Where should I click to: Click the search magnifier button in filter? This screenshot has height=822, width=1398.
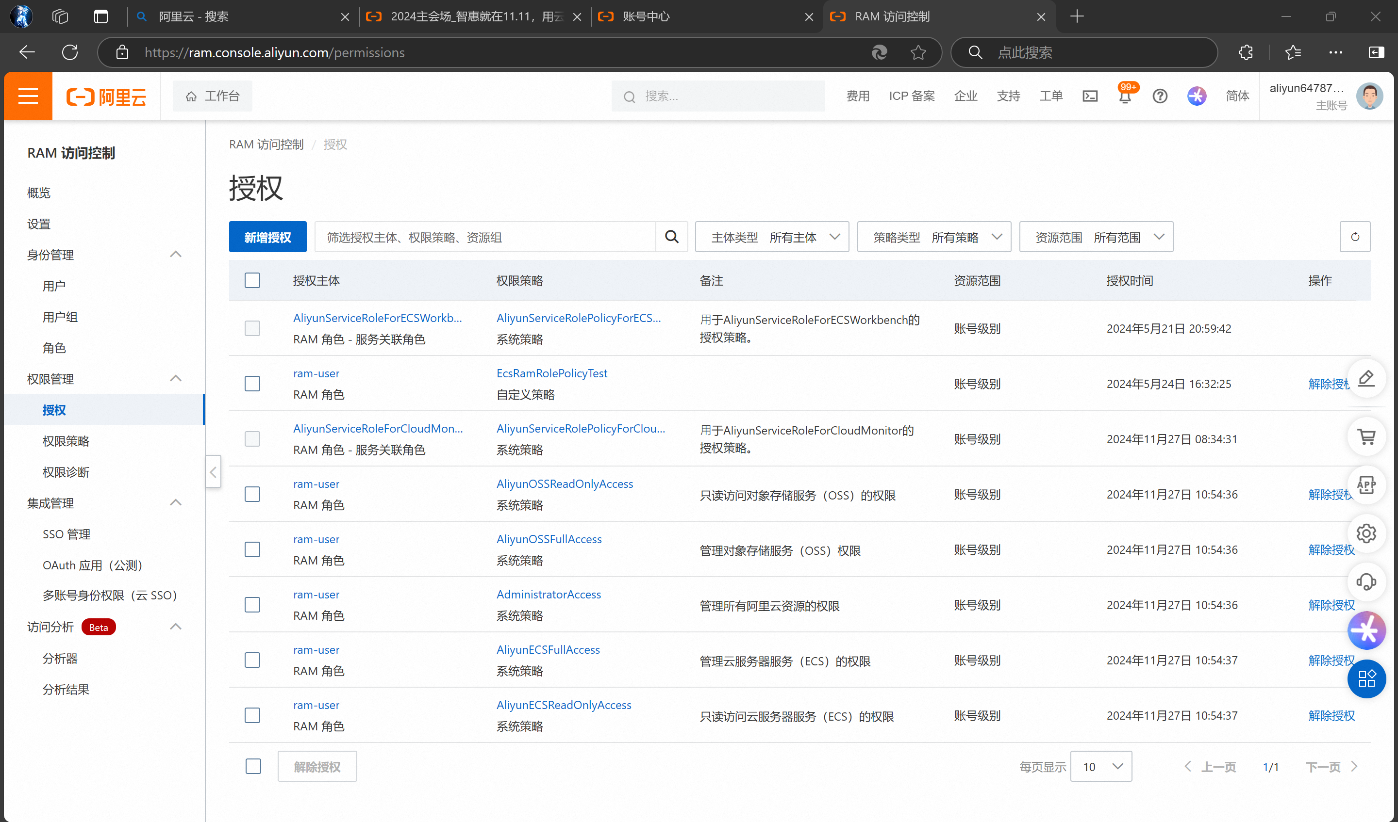(671, 237)
